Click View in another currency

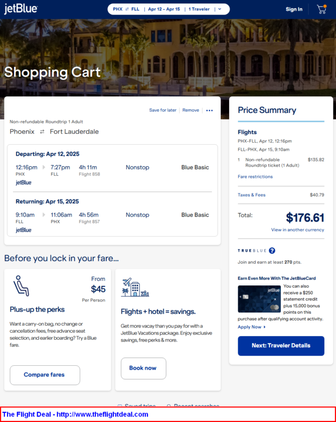pyautogui.click(x=297, y=230)
